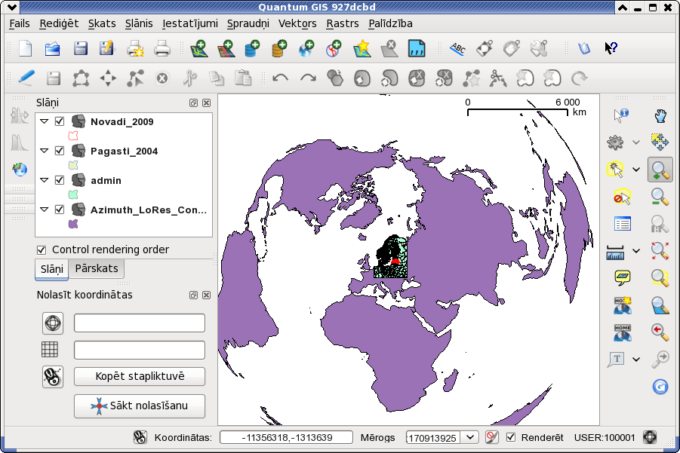This screenshot has height=453, width=680.
Task: Select the Pan Map hand tool
Action: click(660, 115)
